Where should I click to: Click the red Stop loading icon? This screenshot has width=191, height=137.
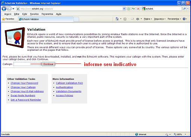coord(138,9)
